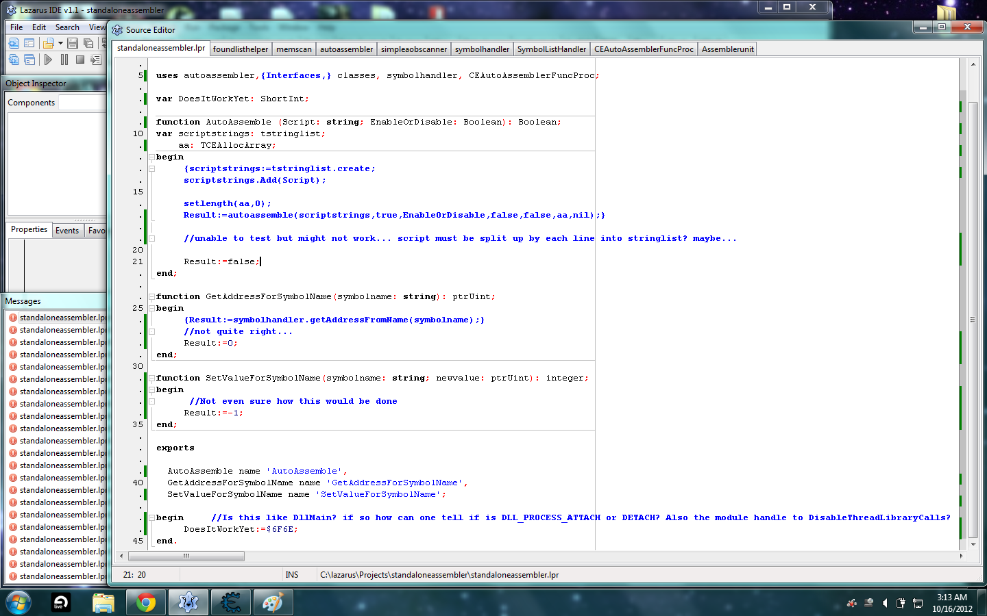
Task: Open the Search menu
Action: (67, 27)
